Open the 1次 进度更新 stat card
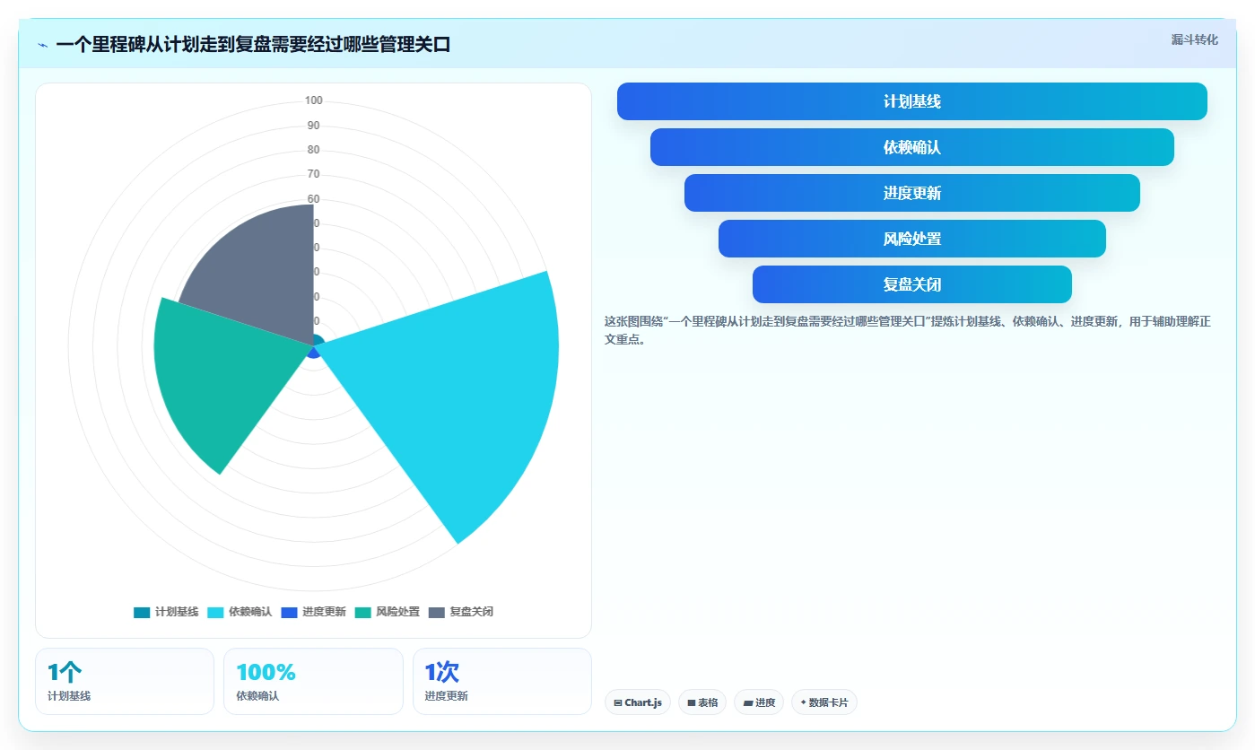Image resolution: width=1255 pixels, height=750 pixels. click(502, 681)
